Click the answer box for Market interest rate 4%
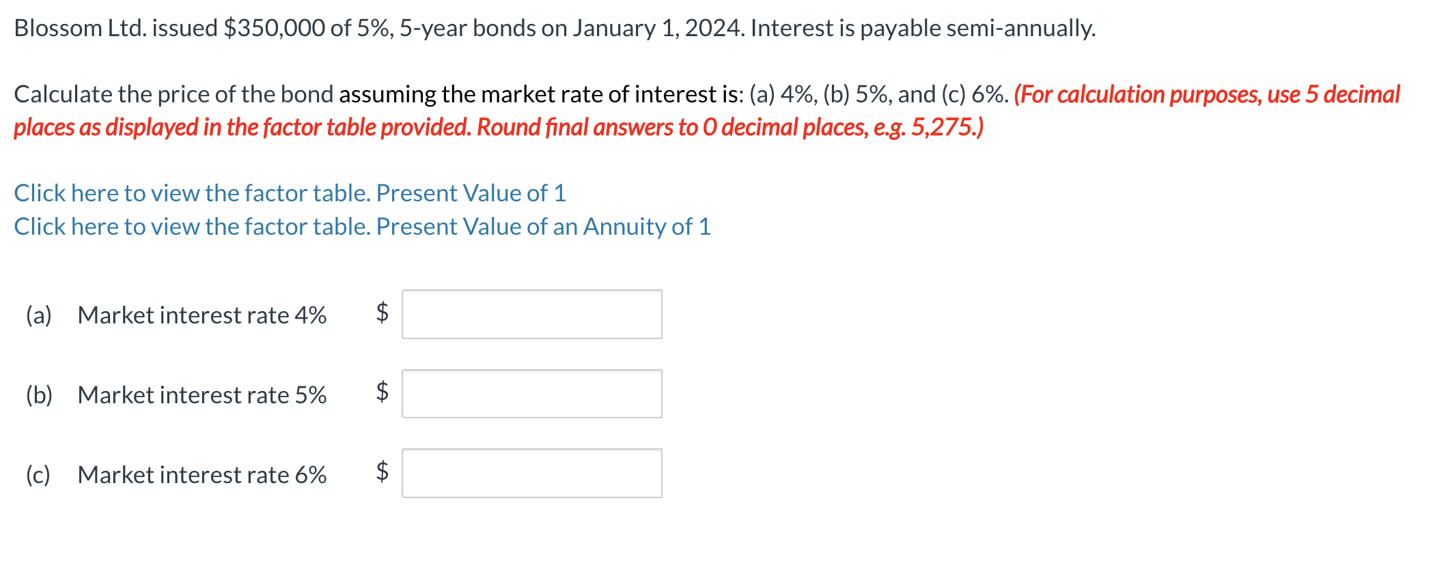The image size is (1433, 580). click(531, 313)
